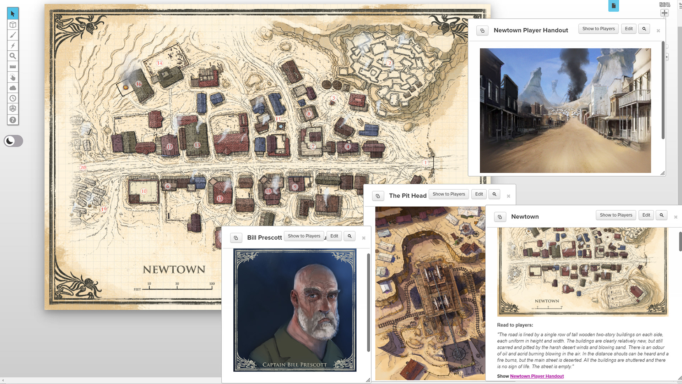Toggle the dark mode moon switch
Viewport: 682px width, 384px height.
[13, 141]
